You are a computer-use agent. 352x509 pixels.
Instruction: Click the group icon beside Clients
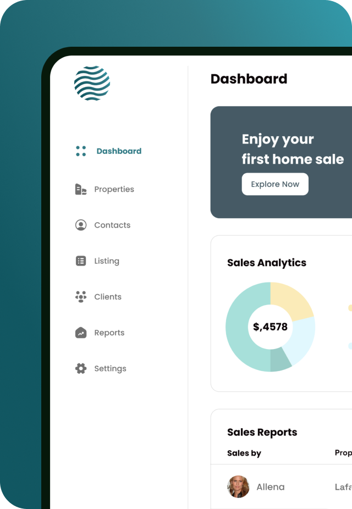click(x=81, y=297)
